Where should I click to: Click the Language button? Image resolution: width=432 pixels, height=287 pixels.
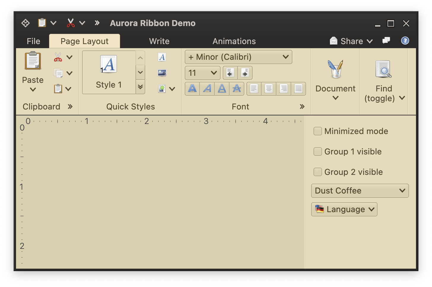click(344, 209)
